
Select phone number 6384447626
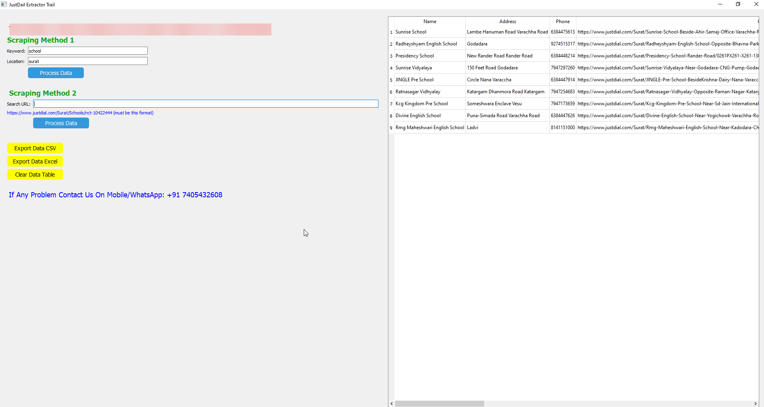pyautogui.click(x=563, y=116)
